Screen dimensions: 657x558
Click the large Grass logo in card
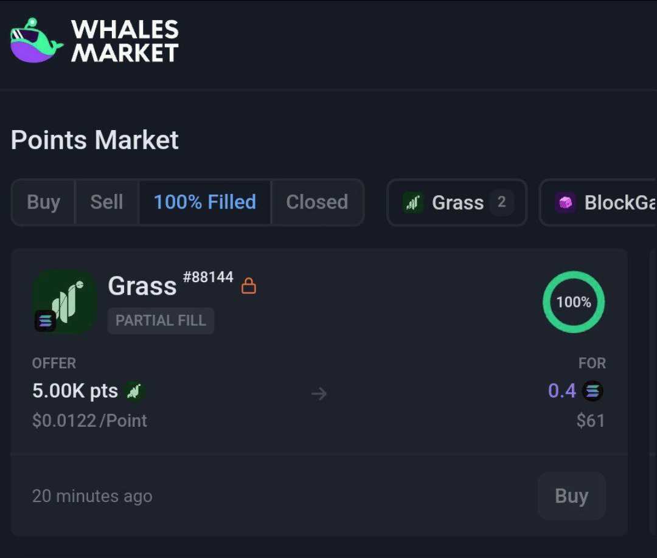64,301
